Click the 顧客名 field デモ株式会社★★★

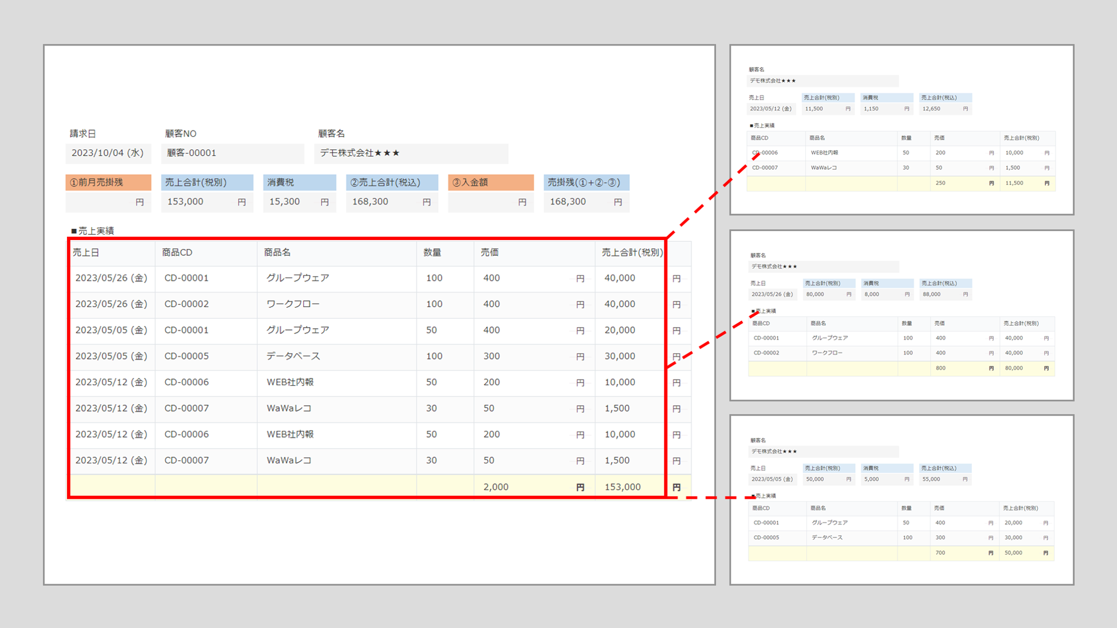click(411, 153)
